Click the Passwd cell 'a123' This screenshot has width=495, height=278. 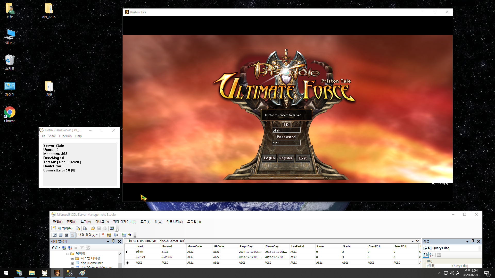(x=173, y=252)
